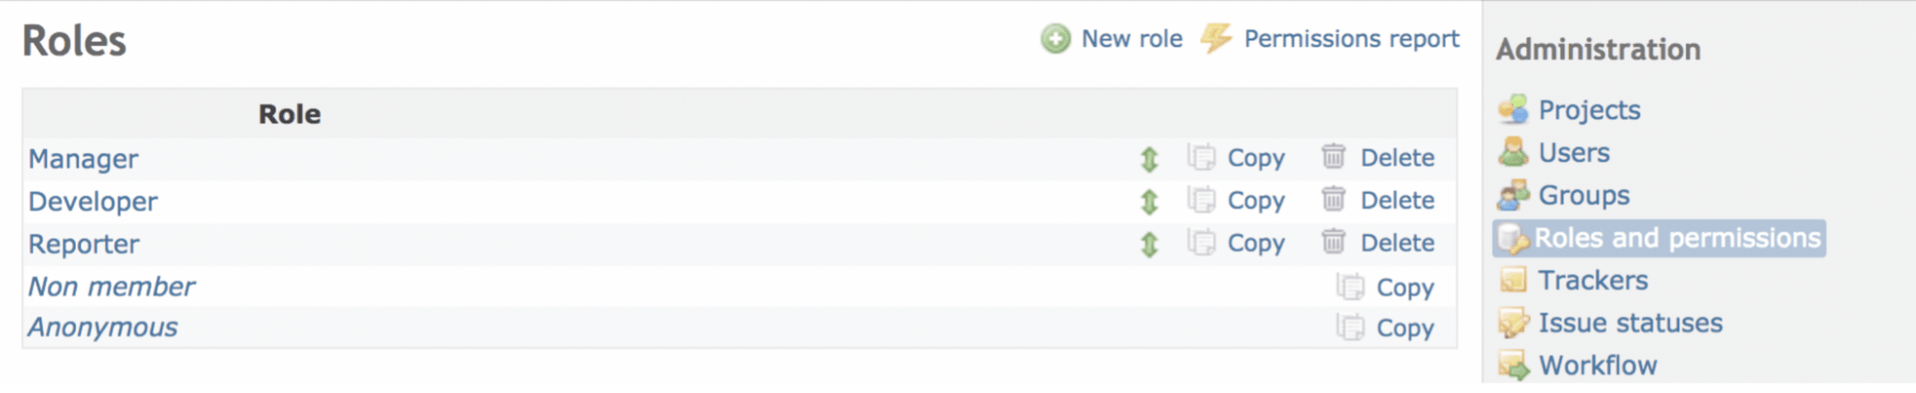Select Issue statuses in the sidebar
Screen dimensions: 1916x393
coord(1629,323)
